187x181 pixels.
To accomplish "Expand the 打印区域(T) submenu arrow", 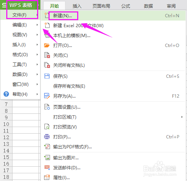I will coord(182,117).
